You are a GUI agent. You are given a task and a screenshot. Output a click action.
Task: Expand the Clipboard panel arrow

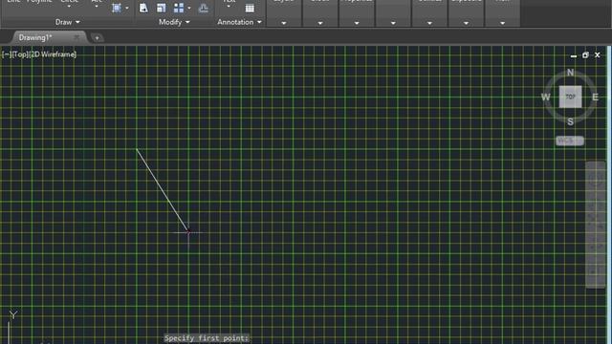point(466,23)
